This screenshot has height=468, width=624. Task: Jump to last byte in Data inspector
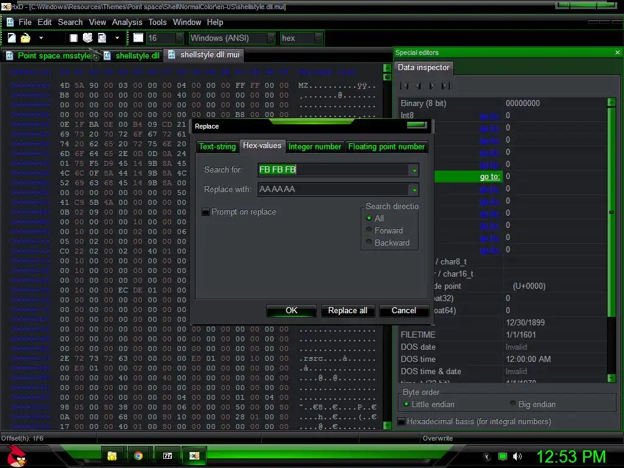(445, 85)
